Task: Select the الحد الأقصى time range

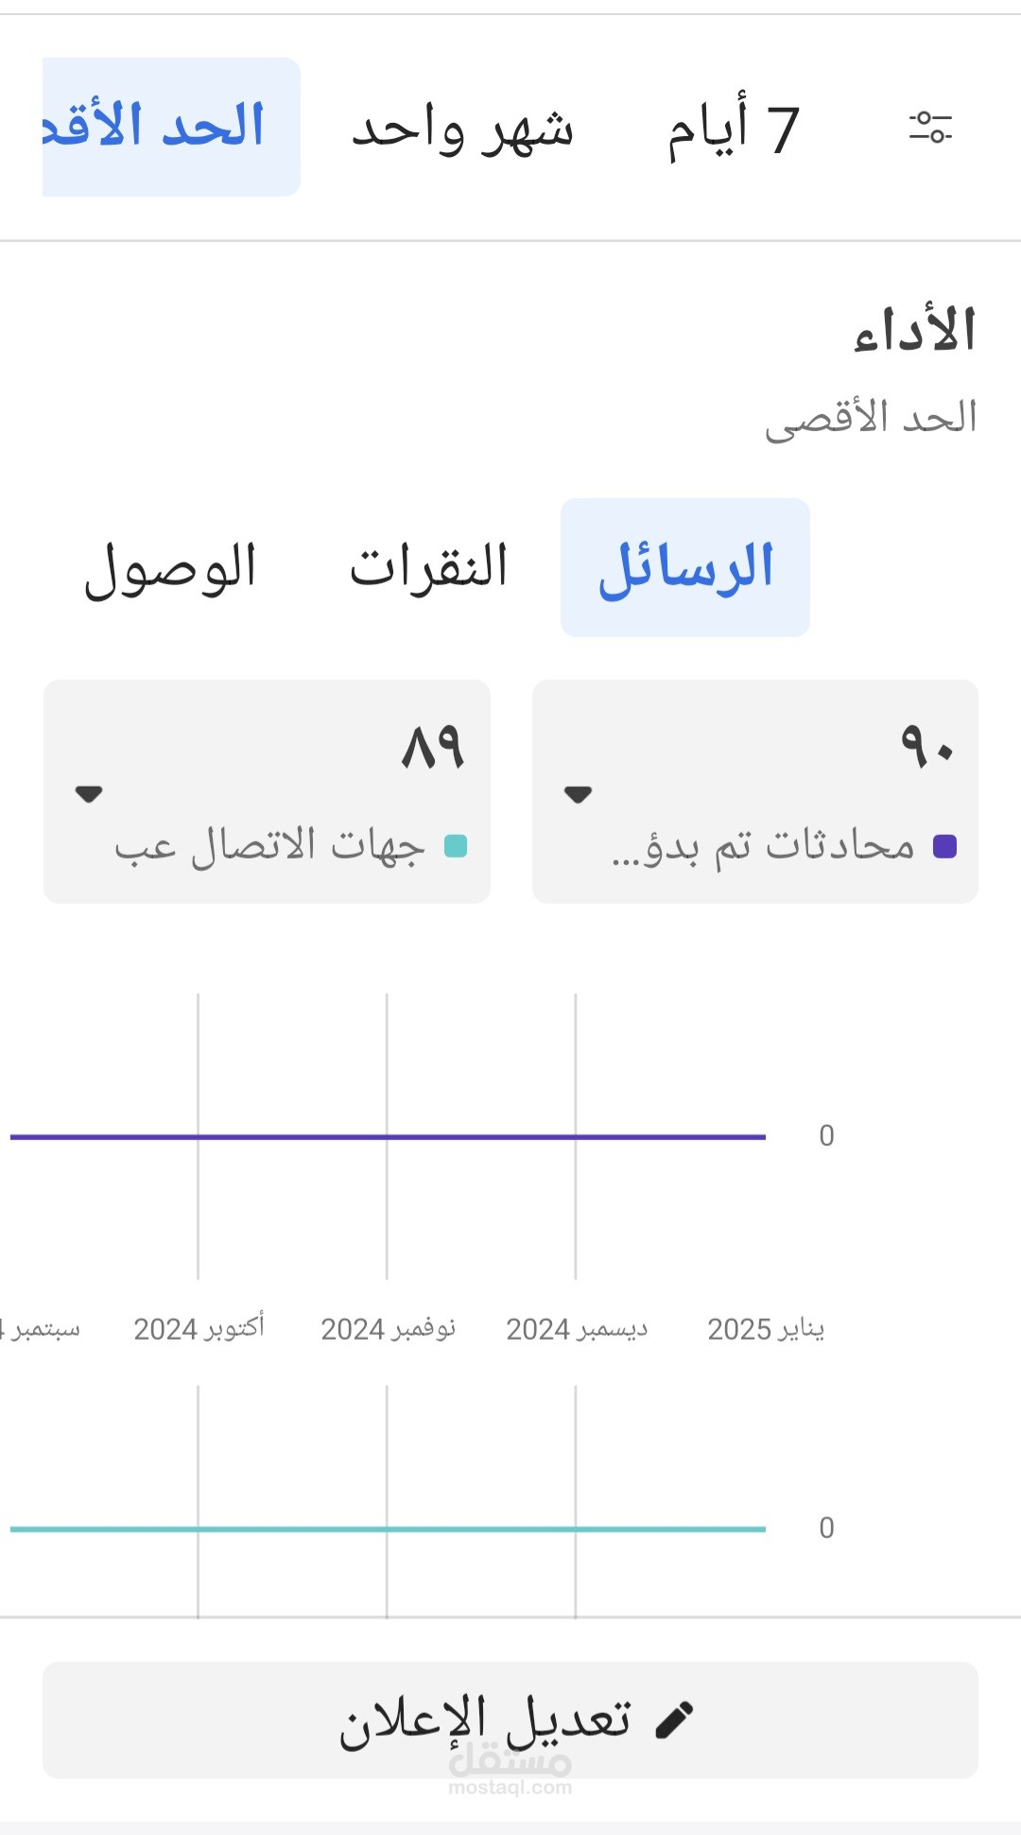Action: [x=170, y=127]
